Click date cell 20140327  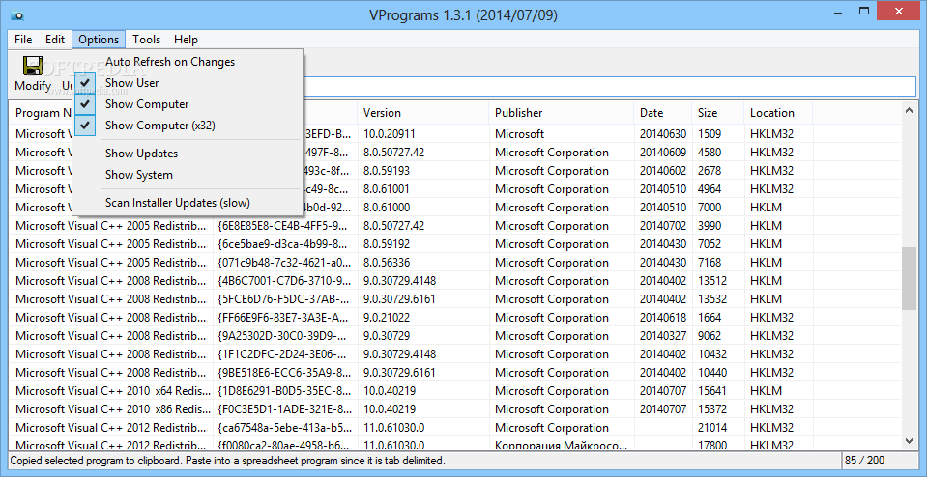pos(663,335)
